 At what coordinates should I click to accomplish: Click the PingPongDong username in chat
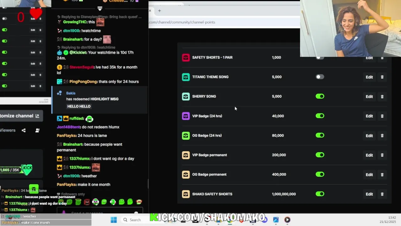(x=83, y=82)
